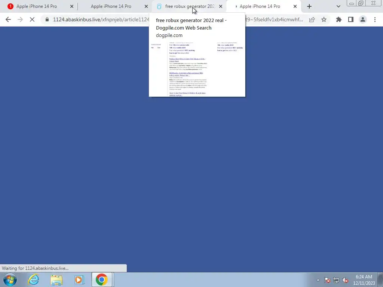Screen dimensions: 383x287
Task: Click the Dogpile tab preview thumbnail
Action: pos(197,69)
